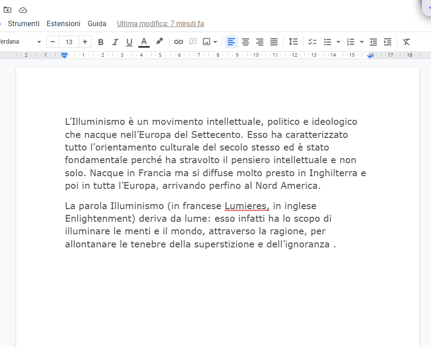Viewport: 431px width, 347px height.
Task: Clear formatting from the selection
Action: pos(406,42)
